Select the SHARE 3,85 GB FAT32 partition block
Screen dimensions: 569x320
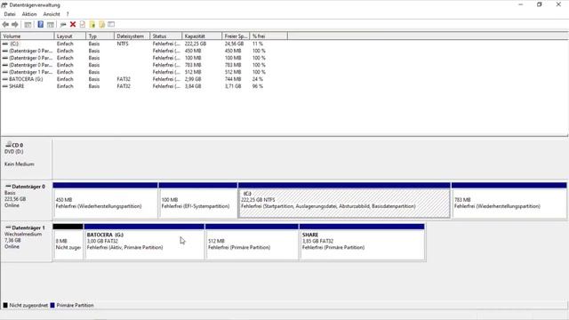click(362, 242)
